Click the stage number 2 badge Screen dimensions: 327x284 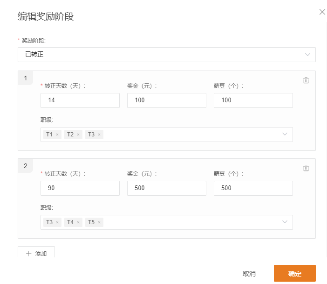point(26,166)
